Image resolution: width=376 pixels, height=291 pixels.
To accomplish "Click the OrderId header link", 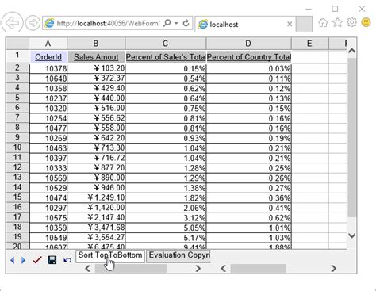I will (48, 57).
